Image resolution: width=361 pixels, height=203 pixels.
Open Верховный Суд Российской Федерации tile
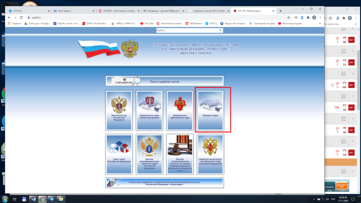click(x=119, y=110)
